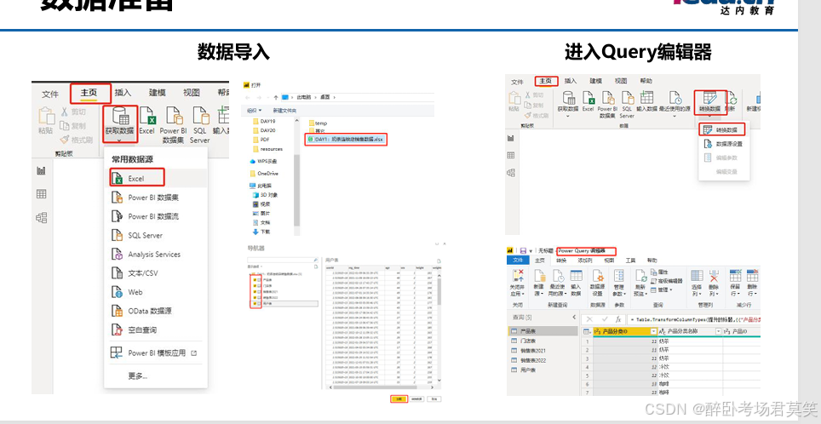Click 输入数据 icon in Power Query editor ribbon
Image resolution: width=821 pixels, height=424 pixels.
tap(576, 276)
